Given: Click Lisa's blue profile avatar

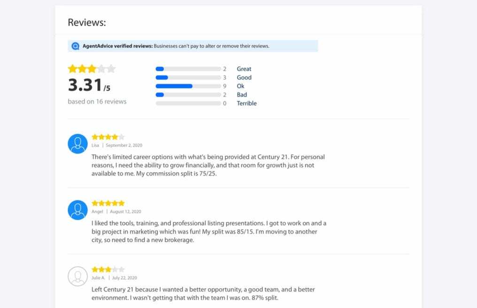Looking at the screenshot, I should pyautogui.click(x=77, y=144).
